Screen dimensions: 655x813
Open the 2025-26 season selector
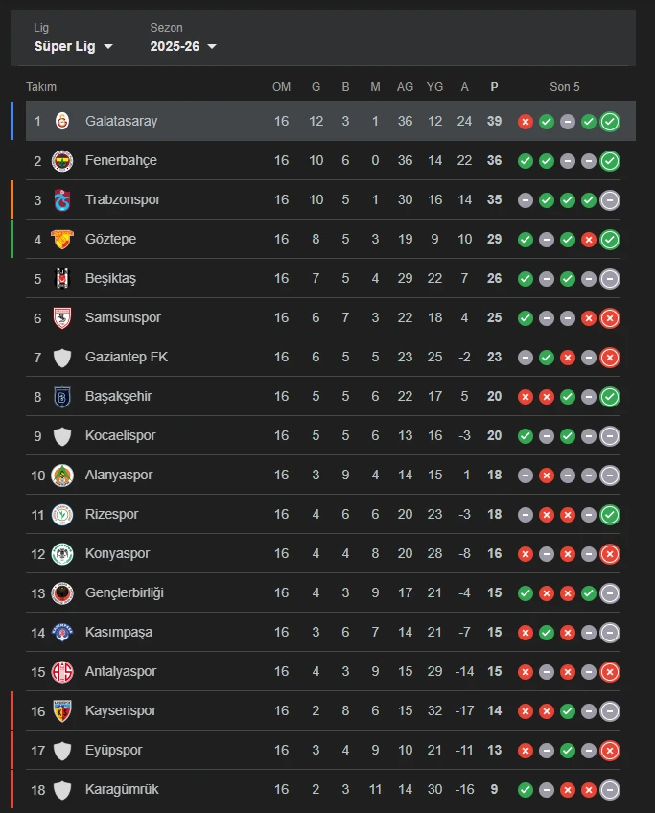182,45
